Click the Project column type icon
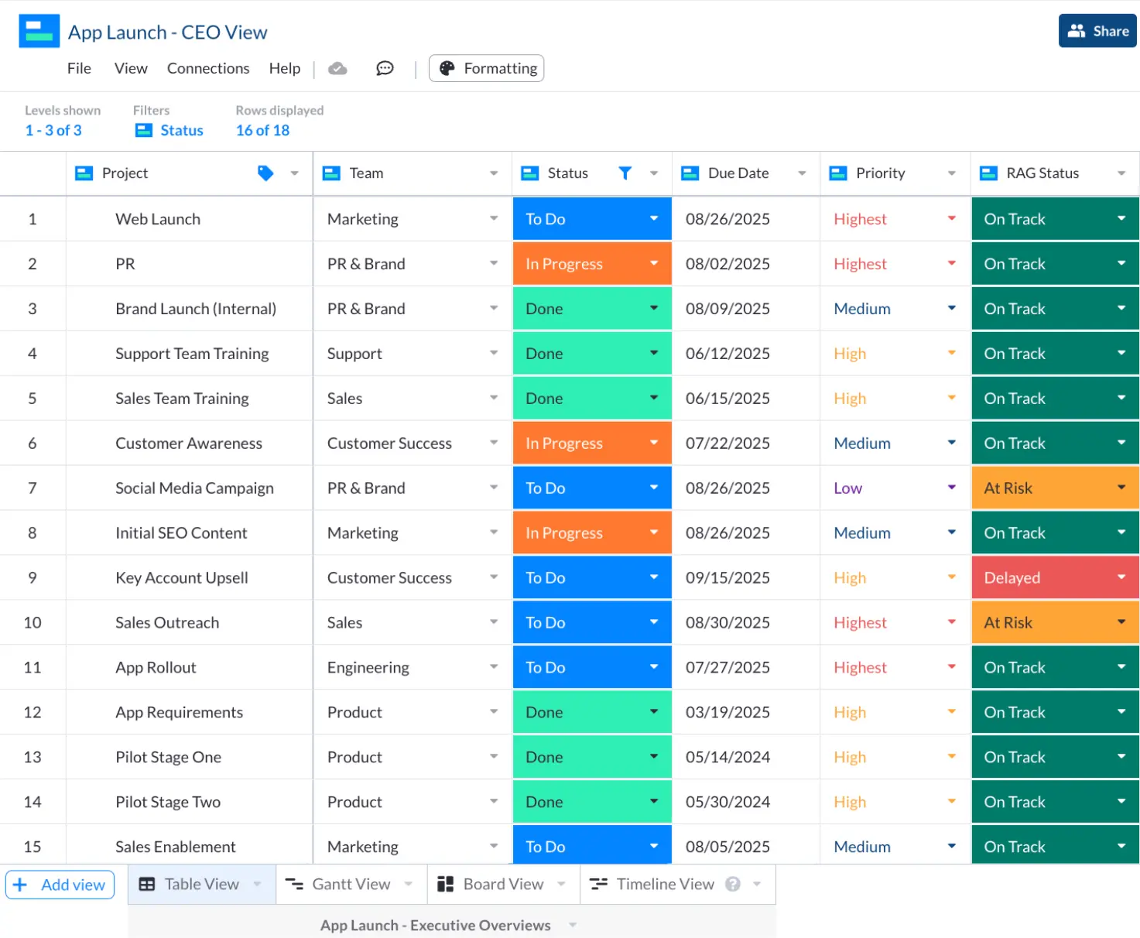 click(84, 173)
